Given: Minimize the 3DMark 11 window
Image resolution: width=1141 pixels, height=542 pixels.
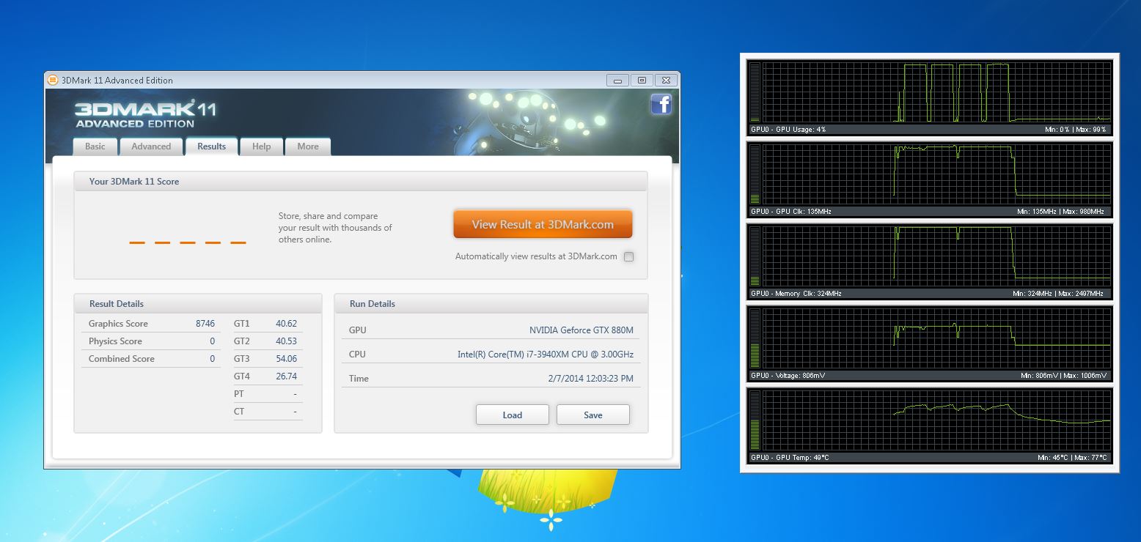Looking at the screenshot, I should point(618,80).
